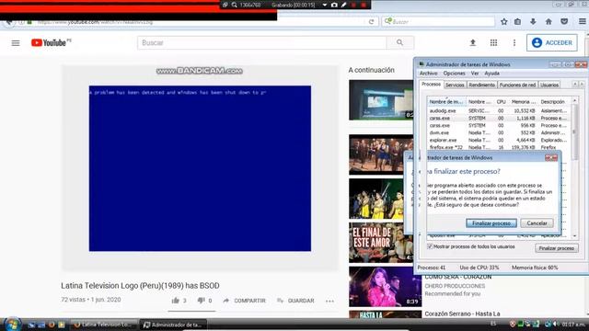Focus the YouTube Buscar search field
589x331 pixels.
pos(261,43)
